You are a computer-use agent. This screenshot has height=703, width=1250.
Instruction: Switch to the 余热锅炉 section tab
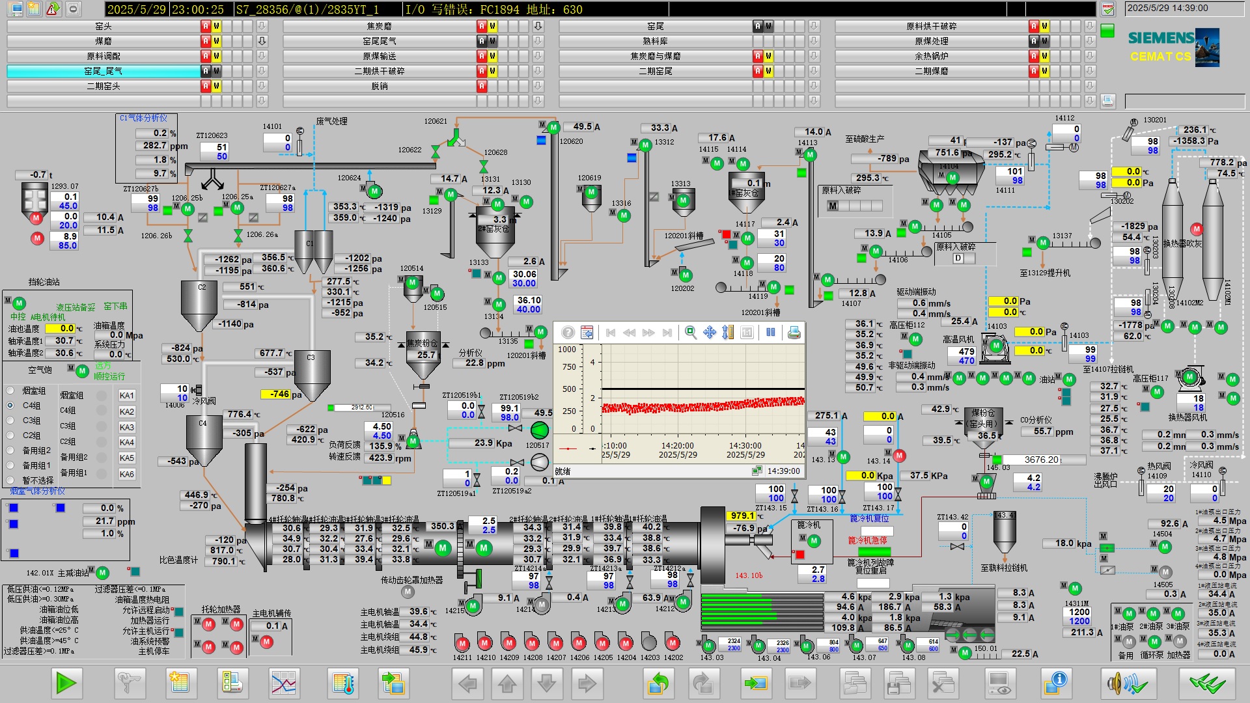coord(931,56)
